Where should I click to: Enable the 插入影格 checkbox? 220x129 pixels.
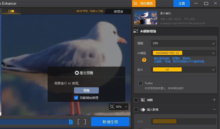click(x=136, y=110)
